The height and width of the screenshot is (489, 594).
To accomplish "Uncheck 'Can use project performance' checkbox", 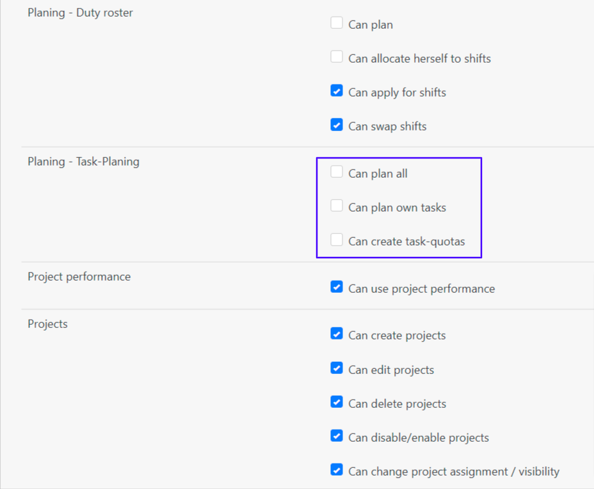I will [x=337, y=287].
